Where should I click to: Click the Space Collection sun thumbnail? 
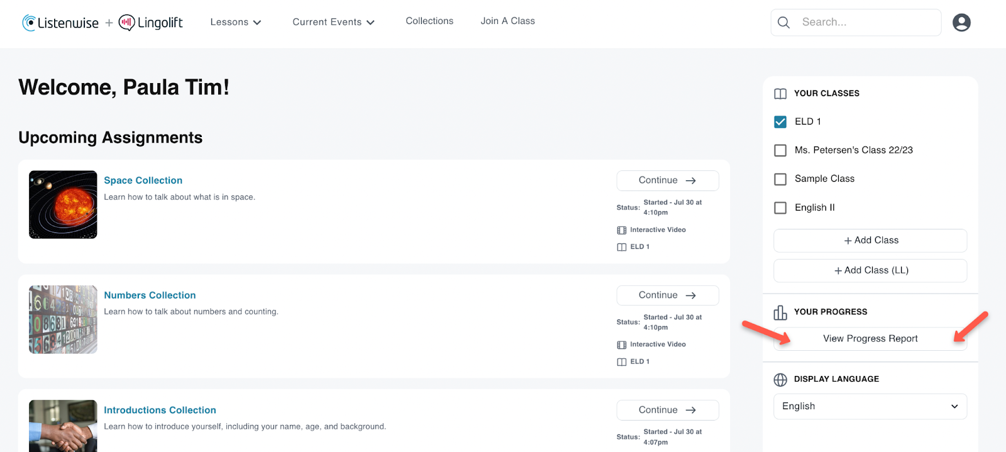coord(63,204)
